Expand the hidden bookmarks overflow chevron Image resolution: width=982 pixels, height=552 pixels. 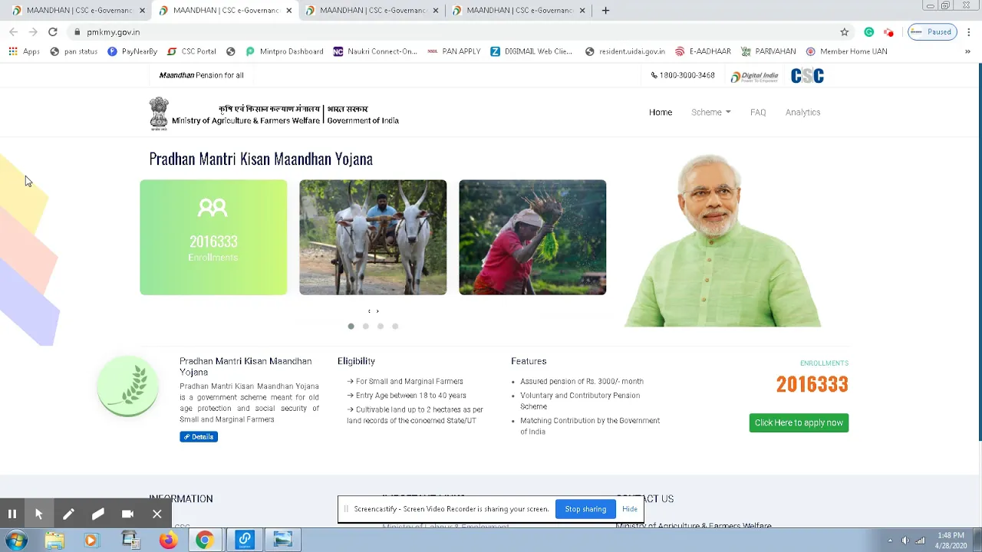click(967, 51)
